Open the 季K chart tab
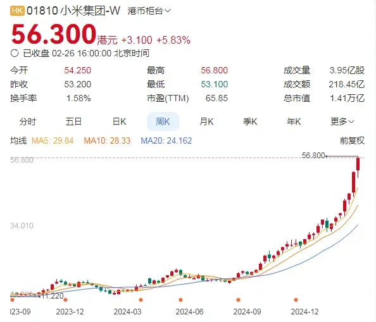Viewport: 376px width, 322px height. pos(250,121)
